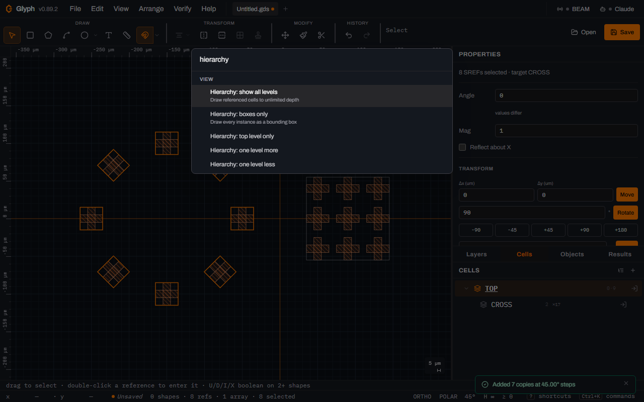Click the -45 rotation preset
Viewport: 644px width, 402px height.
click(x=512, y=230)
